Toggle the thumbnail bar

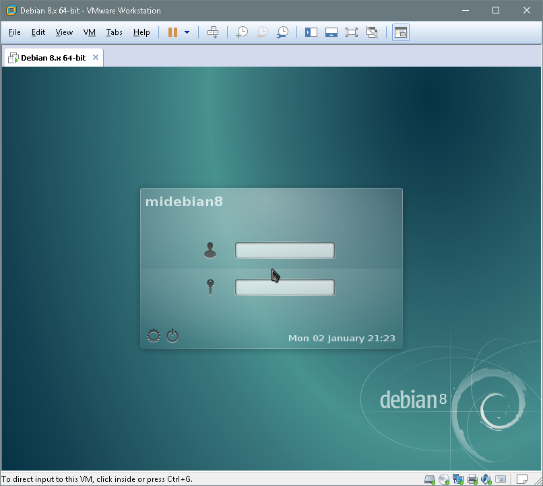(331, 32)
